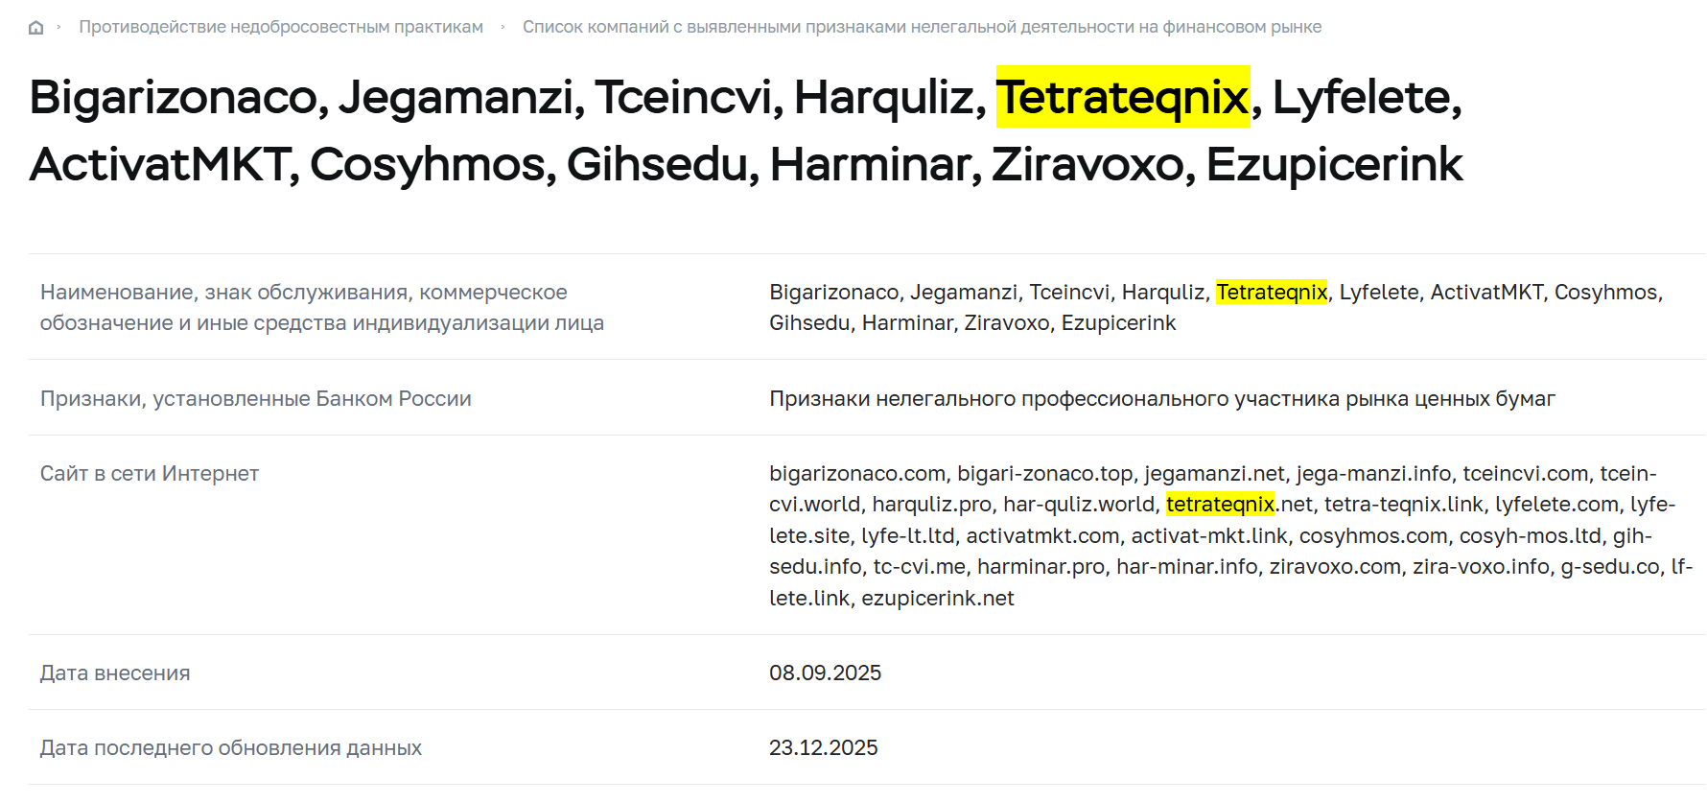Click the highlighted 'Tetrateqnix' in the names row
1707x803 pixels.
tap(1271, 292)
